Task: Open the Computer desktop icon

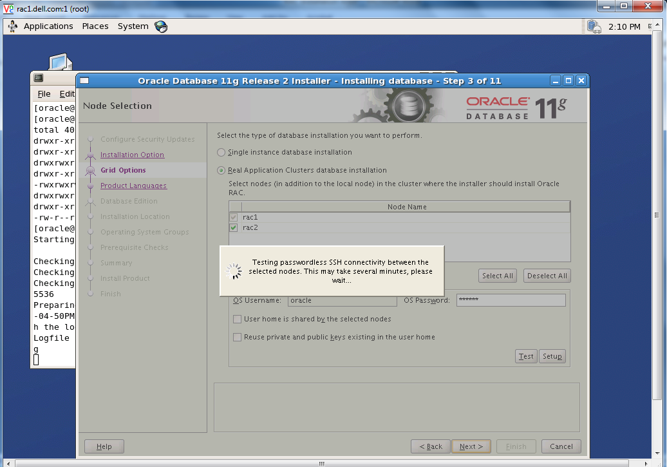Action: 60,62
